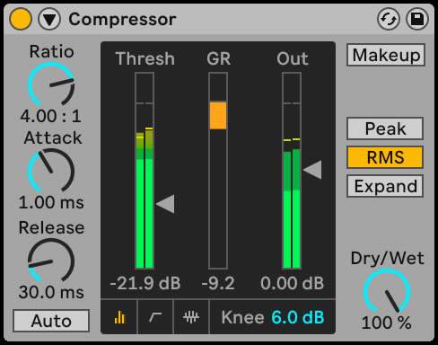This screenshot has width=438, height=345.
Task: Collapse the Compressor device with triangle button
Action: pos(49,19)
